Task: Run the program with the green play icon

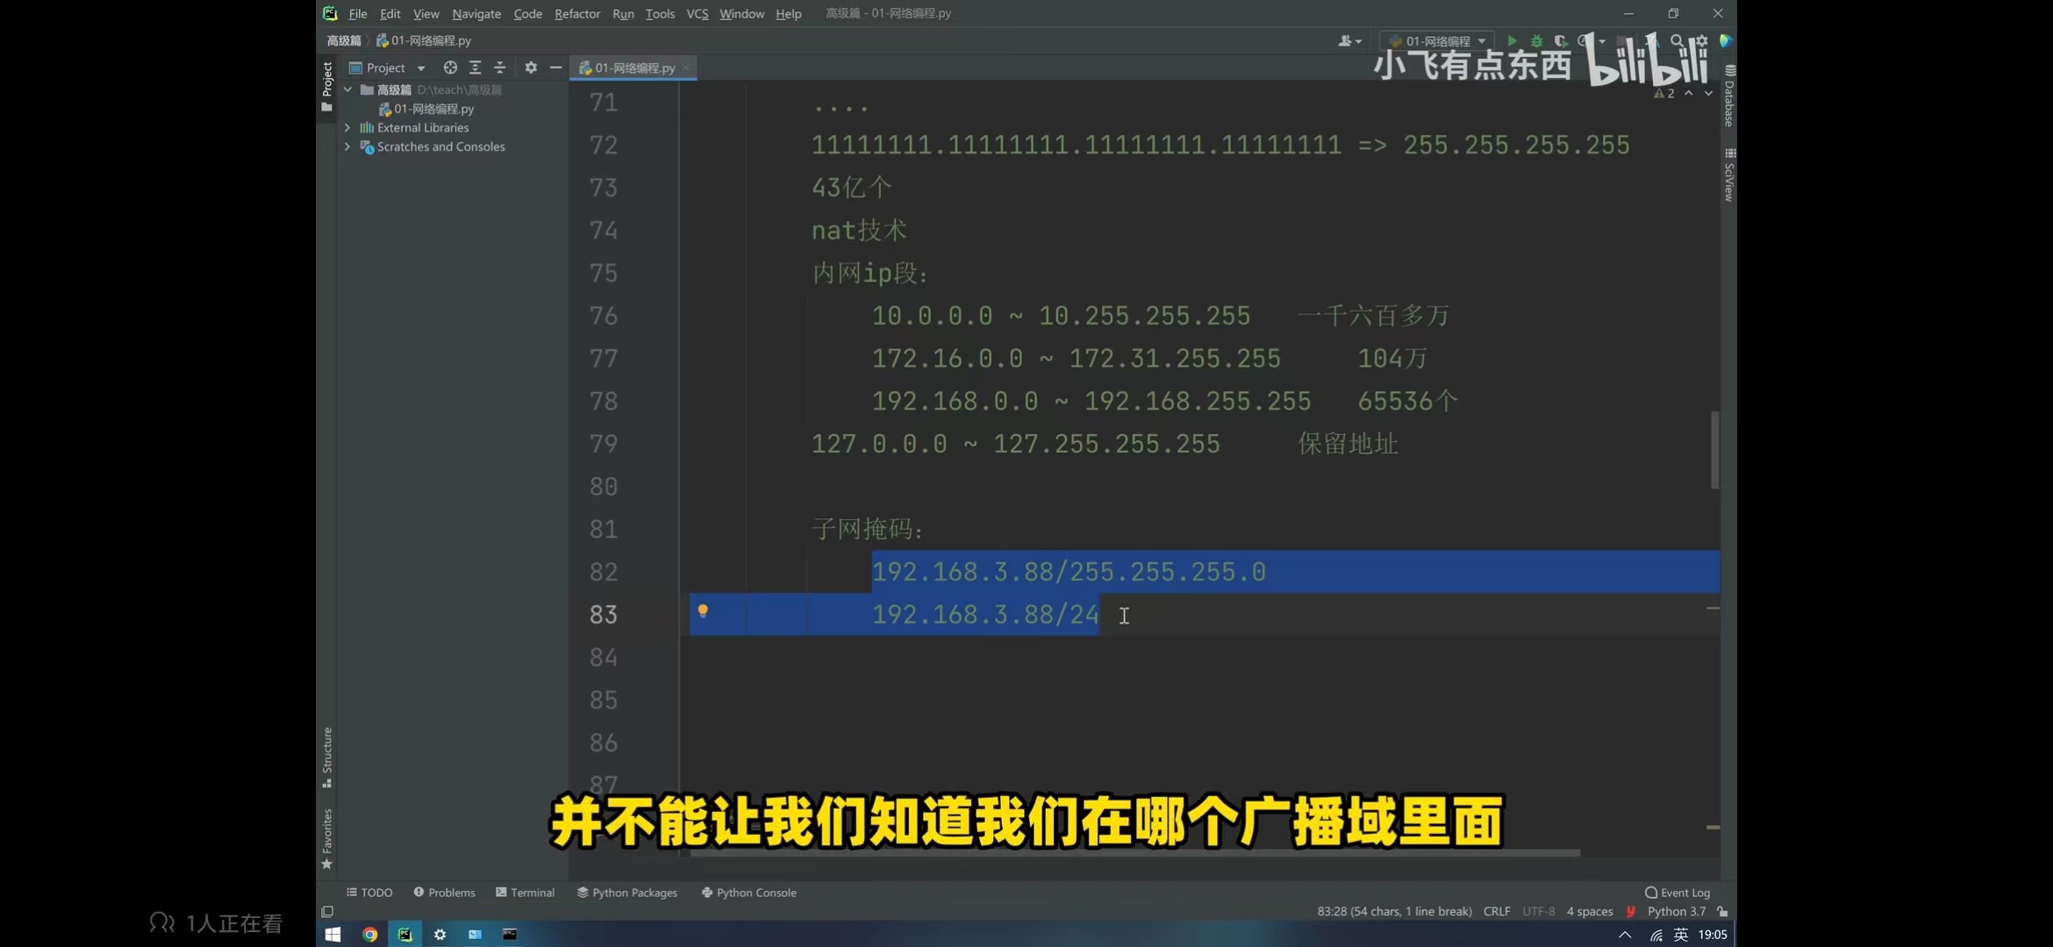Action: click(1512, 40)
